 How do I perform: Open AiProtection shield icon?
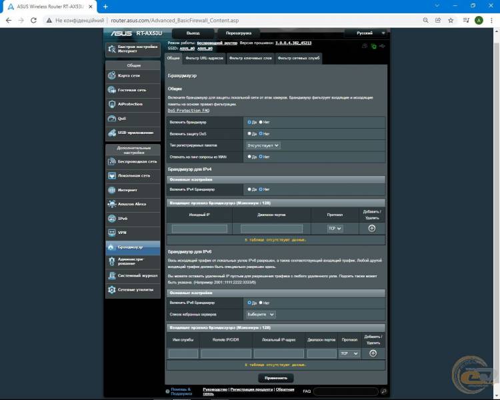111,104
